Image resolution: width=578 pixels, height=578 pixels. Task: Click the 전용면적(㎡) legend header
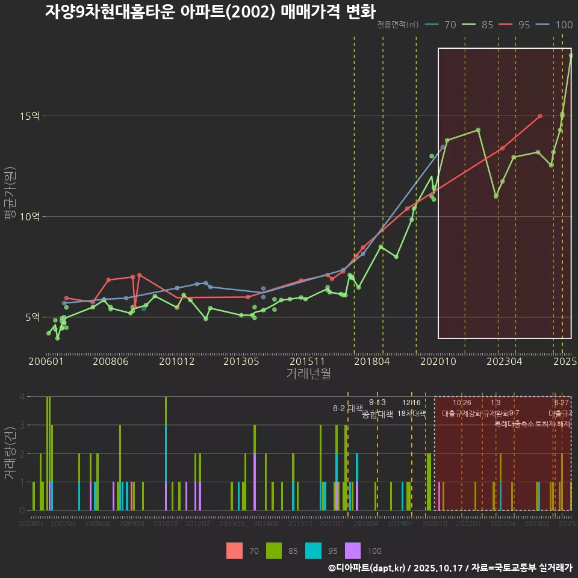tap(396, 25)
